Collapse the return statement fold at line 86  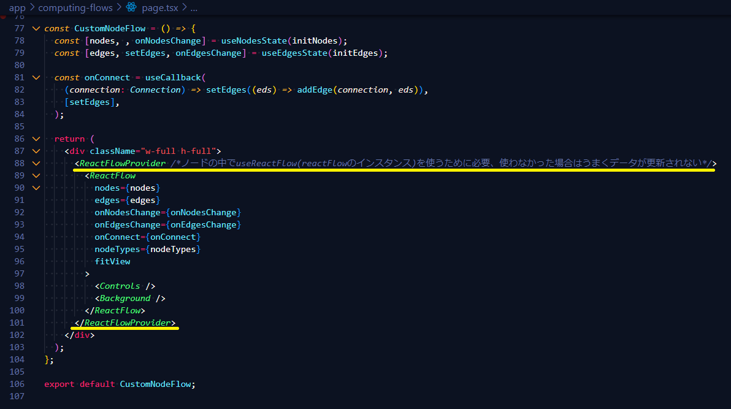(36, 139)
